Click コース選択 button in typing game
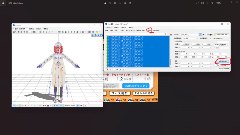The width and height of the screenshot is (240, 135). 120,93
